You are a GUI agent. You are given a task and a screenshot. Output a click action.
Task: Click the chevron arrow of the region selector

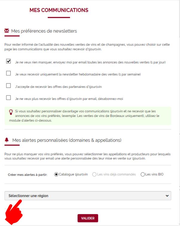(167, 196)
